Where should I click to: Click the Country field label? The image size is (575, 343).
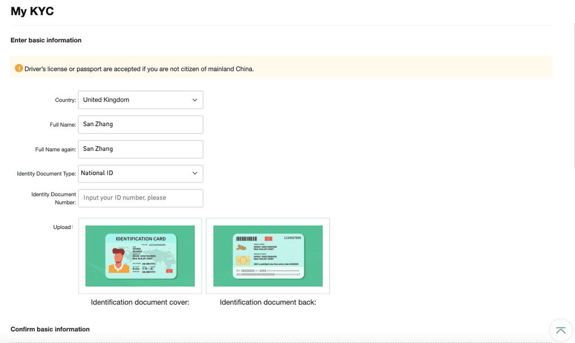[x=65, y=100]
